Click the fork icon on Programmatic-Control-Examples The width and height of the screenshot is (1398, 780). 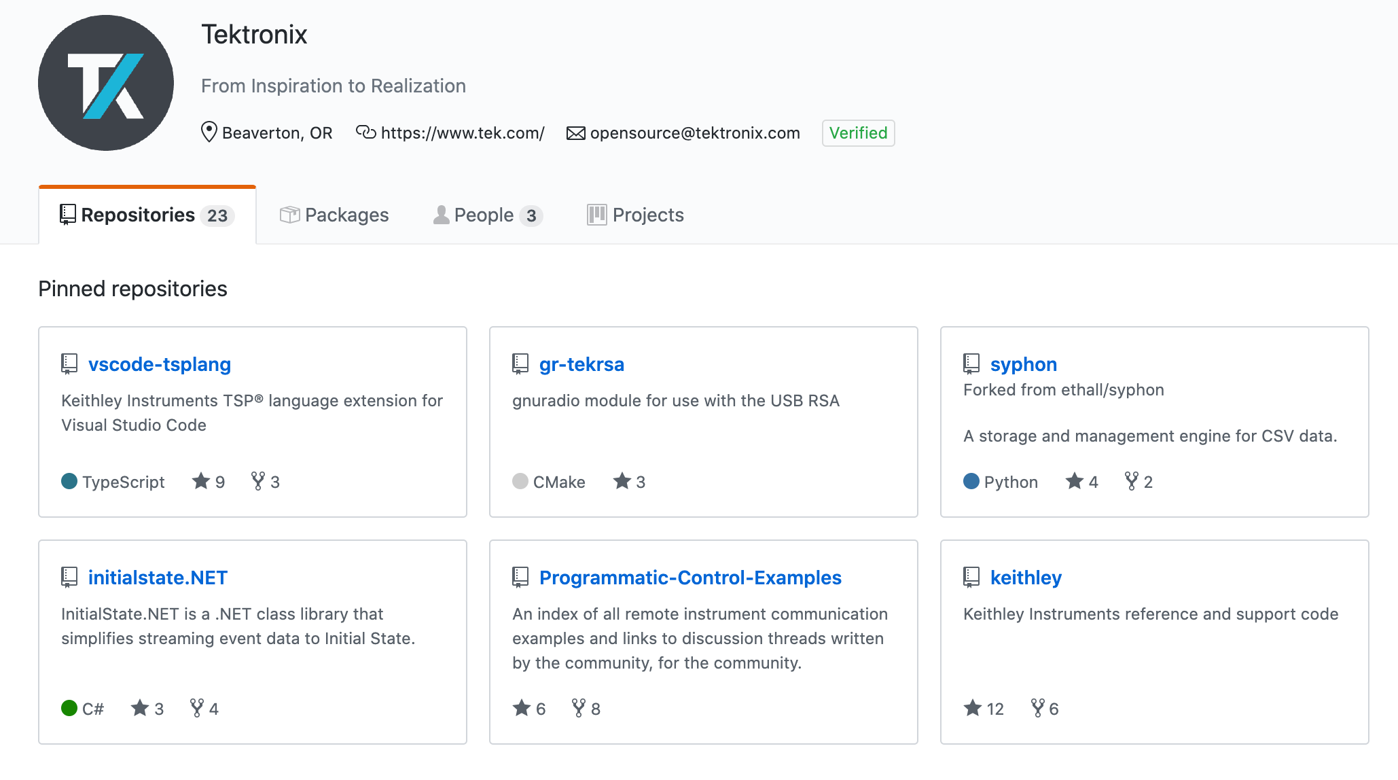578,708
